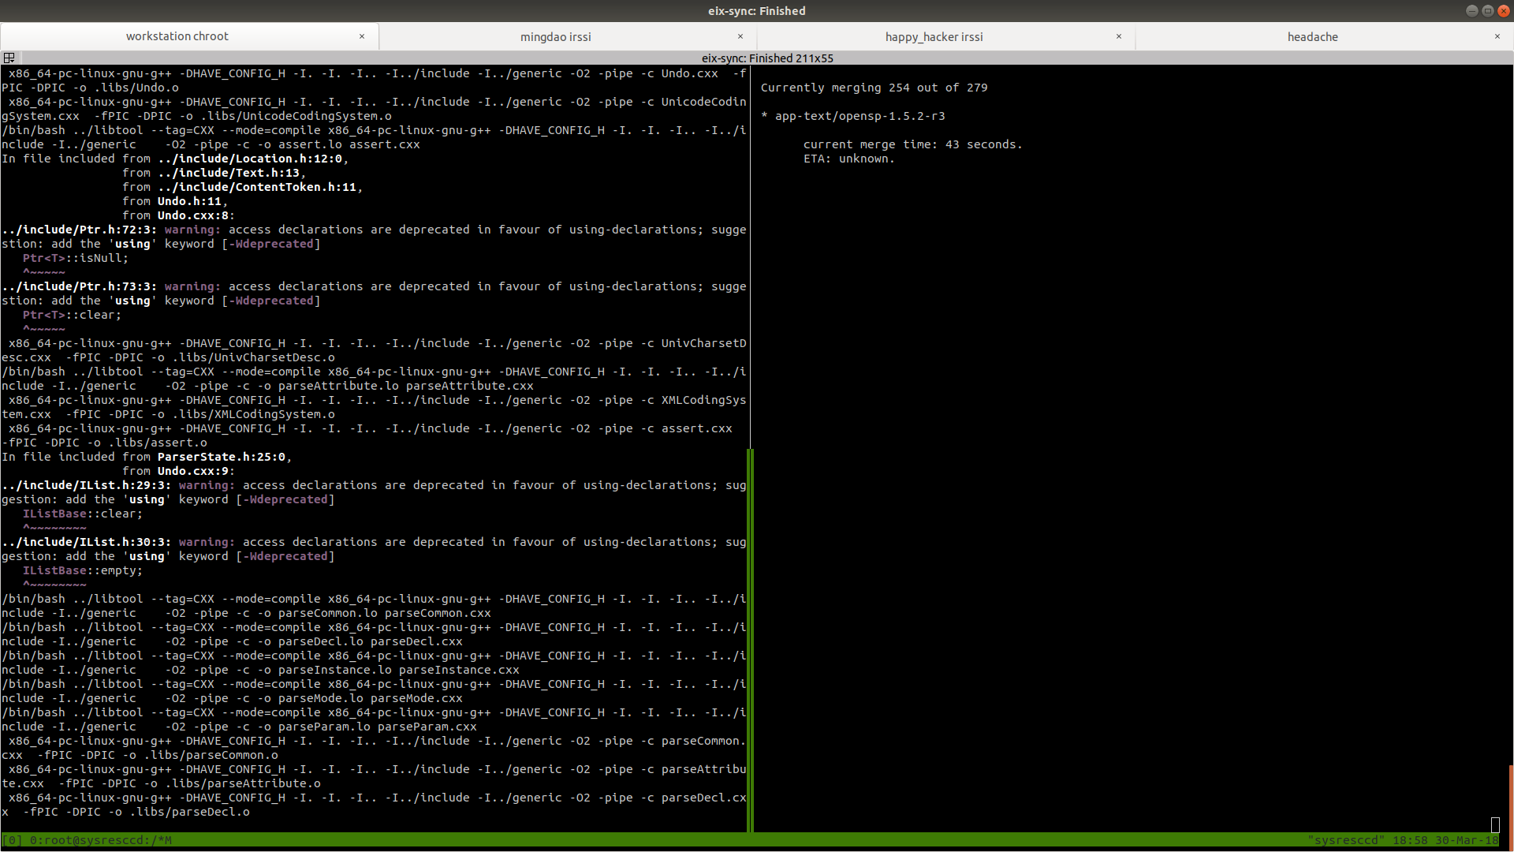The height and width of the screenshot is (852, 1514).
Task: Click the 'from Undo.cxx:8:' line
Action: (178, 215)
